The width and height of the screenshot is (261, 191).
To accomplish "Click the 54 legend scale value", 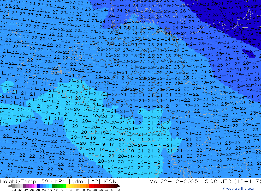I will [x=118, y=190].
